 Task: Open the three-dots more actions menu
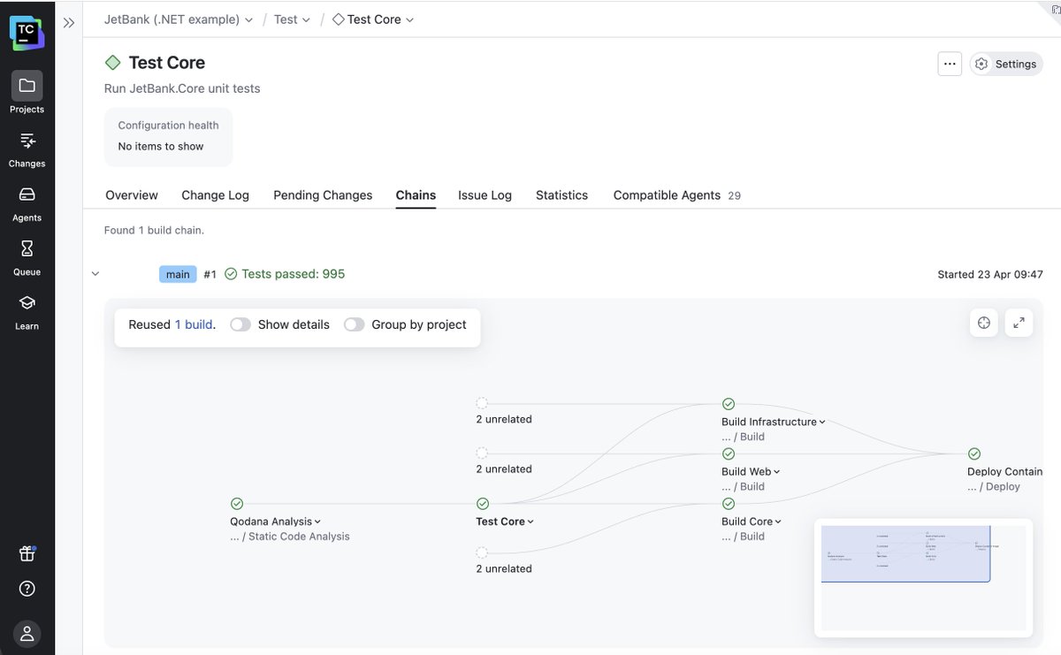(950, 64)
